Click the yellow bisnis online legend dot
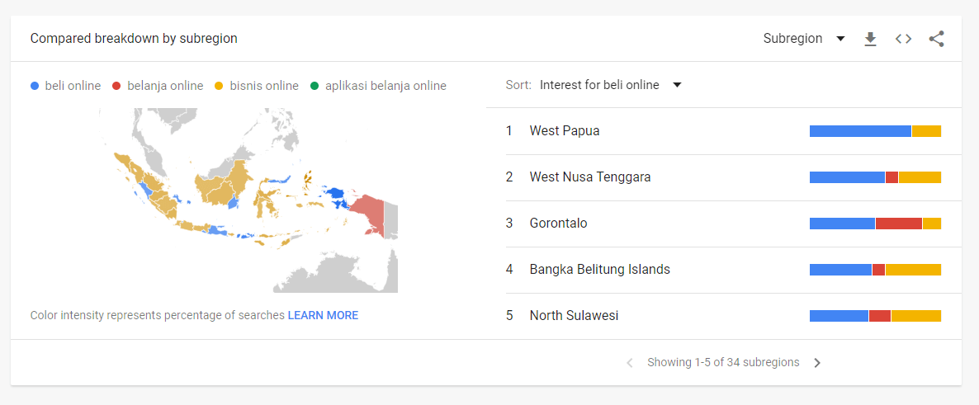 [x=219, y=86]
